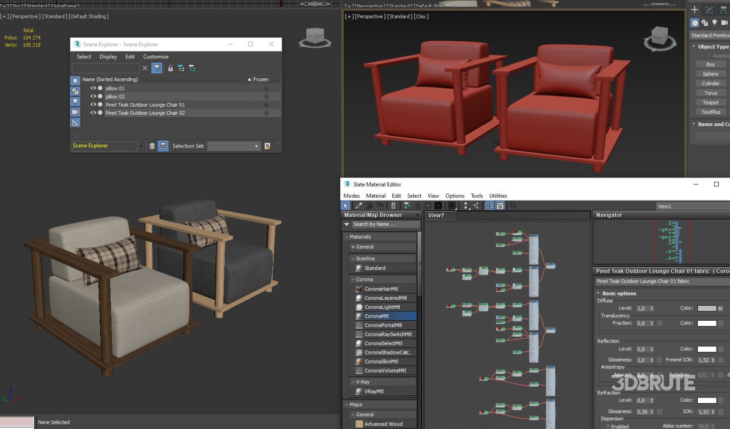Viewport: 730px width, 429px height.
Task: Toggle the dispersion Enabled checkbox
Action: point(608,426)
